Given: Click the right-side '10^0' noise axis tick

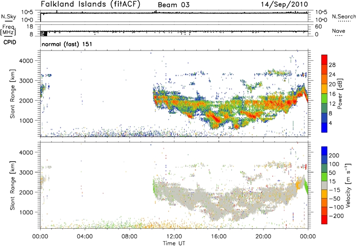Looking at the screenshot, I should [321, 20].
